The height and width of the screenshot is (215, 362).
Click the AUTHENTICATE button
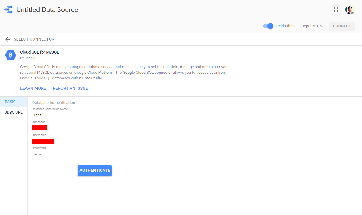(95, 171)
